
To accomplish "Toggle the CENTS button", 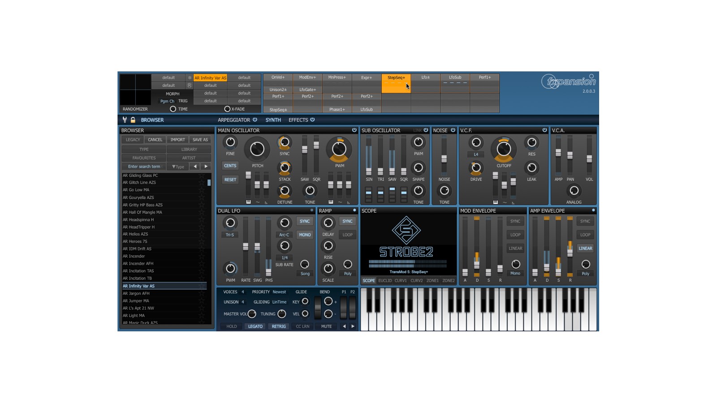I will 230,166.
